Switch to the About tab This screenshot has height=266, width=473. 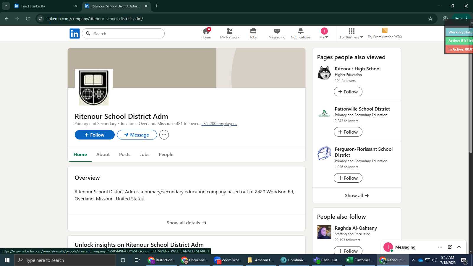103,154
